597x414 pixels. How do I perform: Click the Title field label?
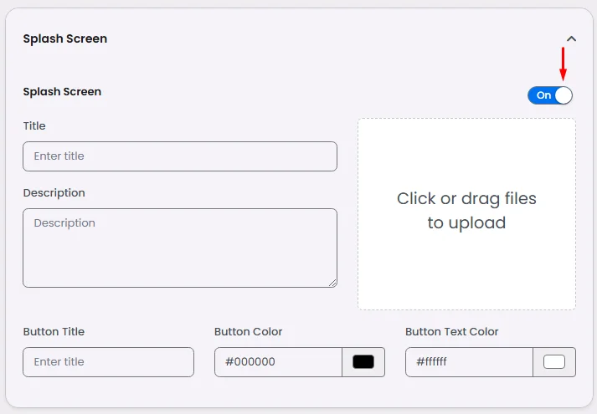click(x=34, y=126)
